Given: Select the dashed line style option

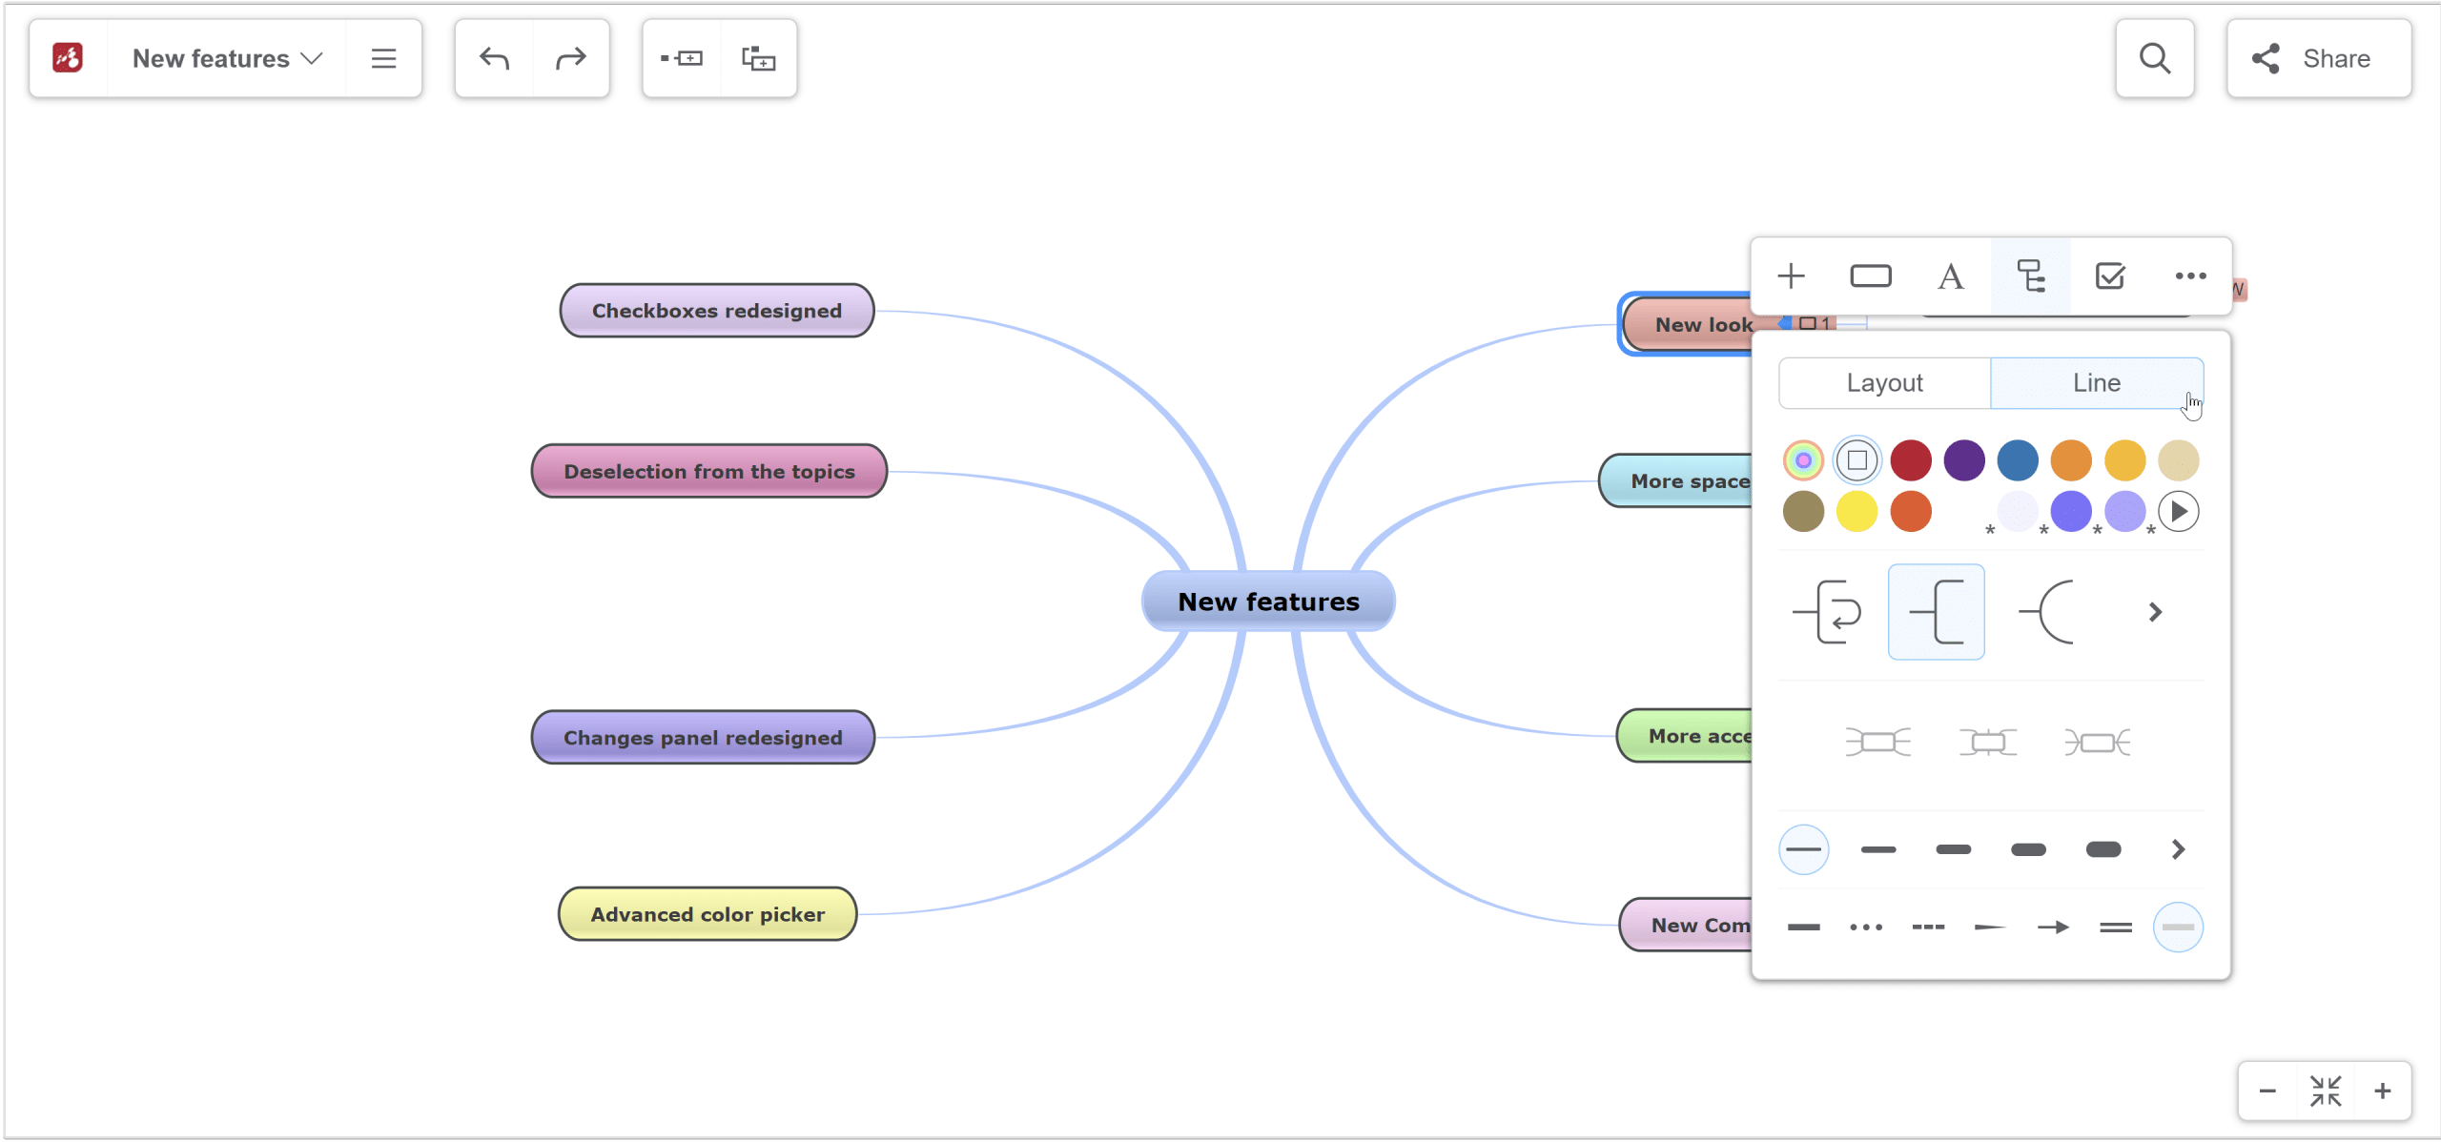Looking at the screenshot, I should click(1932, 928).
